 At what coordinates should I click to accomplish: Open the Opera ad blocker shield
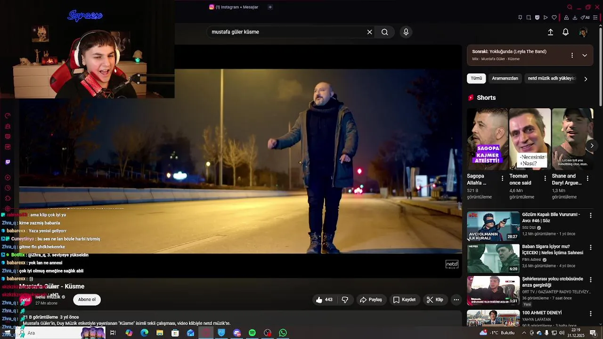[537, 17]
